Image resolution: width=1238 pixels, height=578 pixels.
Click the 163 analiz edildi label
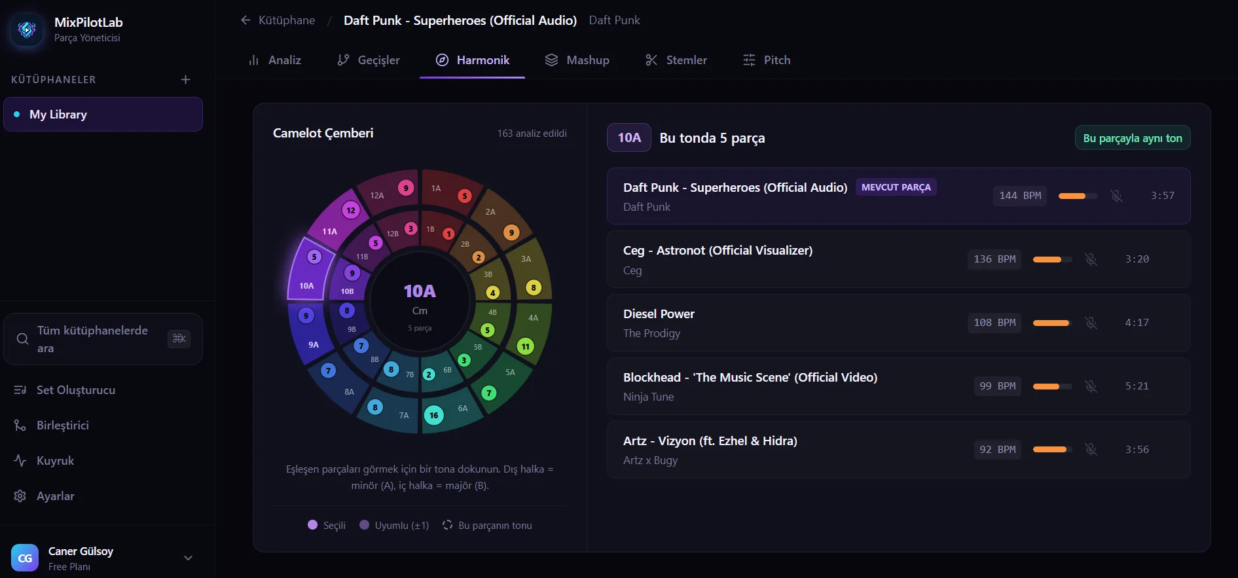(532, 134)
